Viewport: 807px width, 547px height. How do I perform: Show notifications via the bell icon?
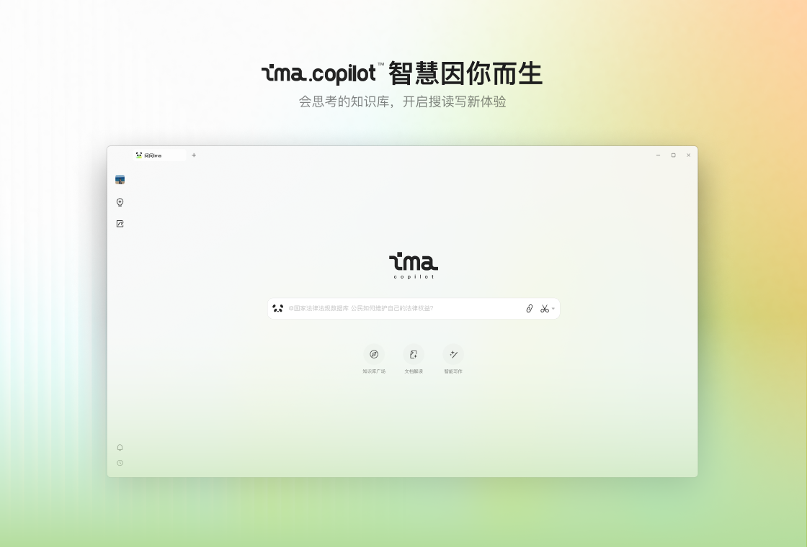click(x=120, y=447)
